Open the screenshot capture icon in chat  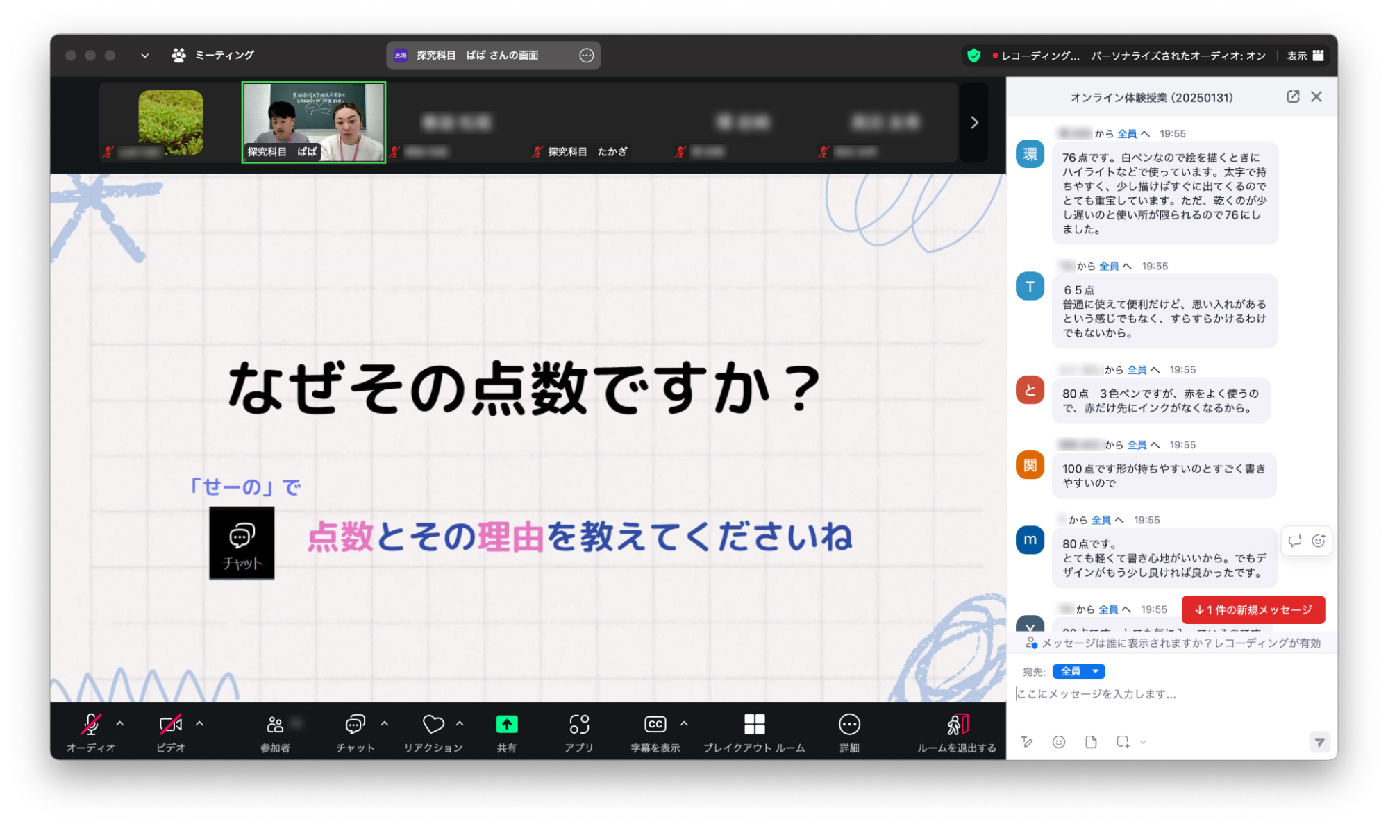click(1122, 742)
